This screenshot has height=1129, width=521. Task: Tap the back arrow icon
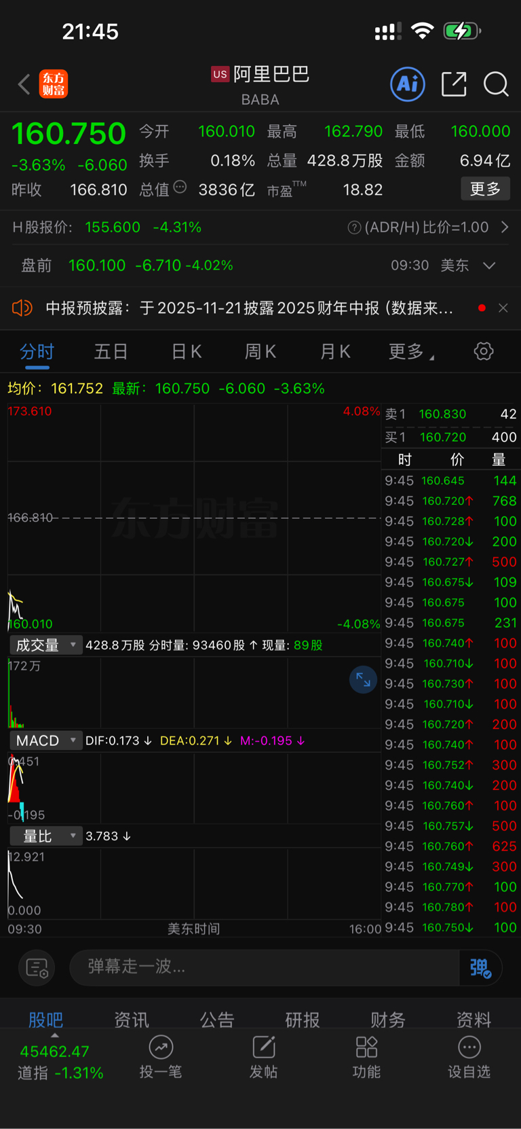[24, 84]
